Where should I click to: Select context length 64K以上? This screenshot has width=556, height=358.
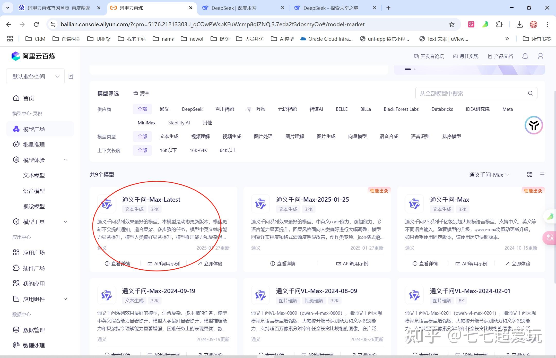tap(228, 150)
